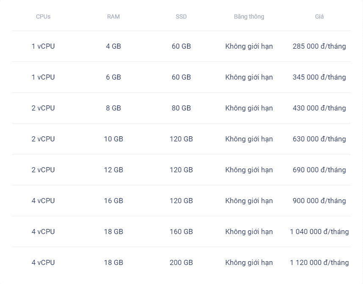Select the price "345 000 đ/tháng"
The width and height of the screenshot is (363, 284).
(319, 77)
